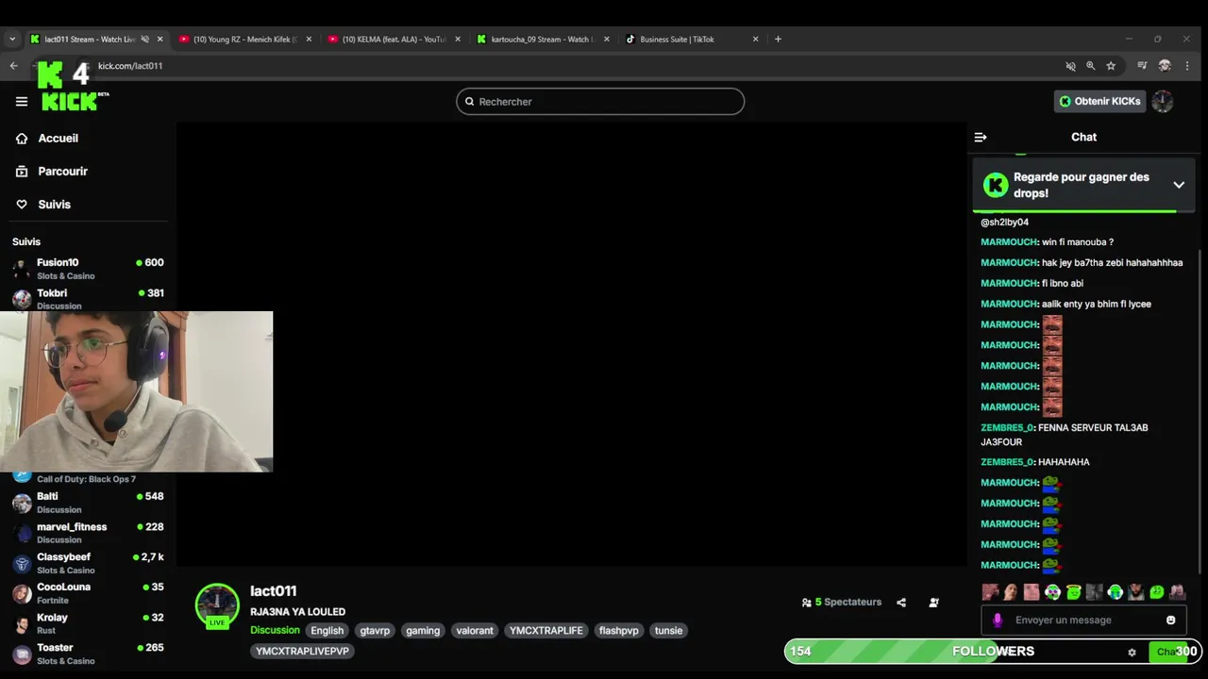Switch to Business Suite TikTok tab
1208x679 pixels.
coord(694,39)
